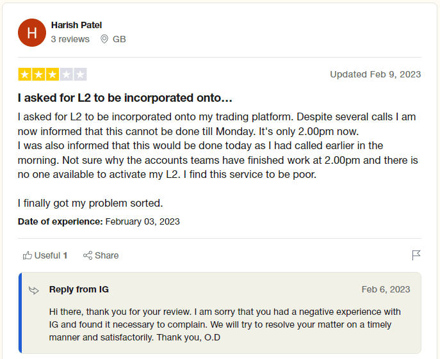Open Harish Patel's profile name
440x359 pixels.
pyautogui.click(x=76, y=25)
